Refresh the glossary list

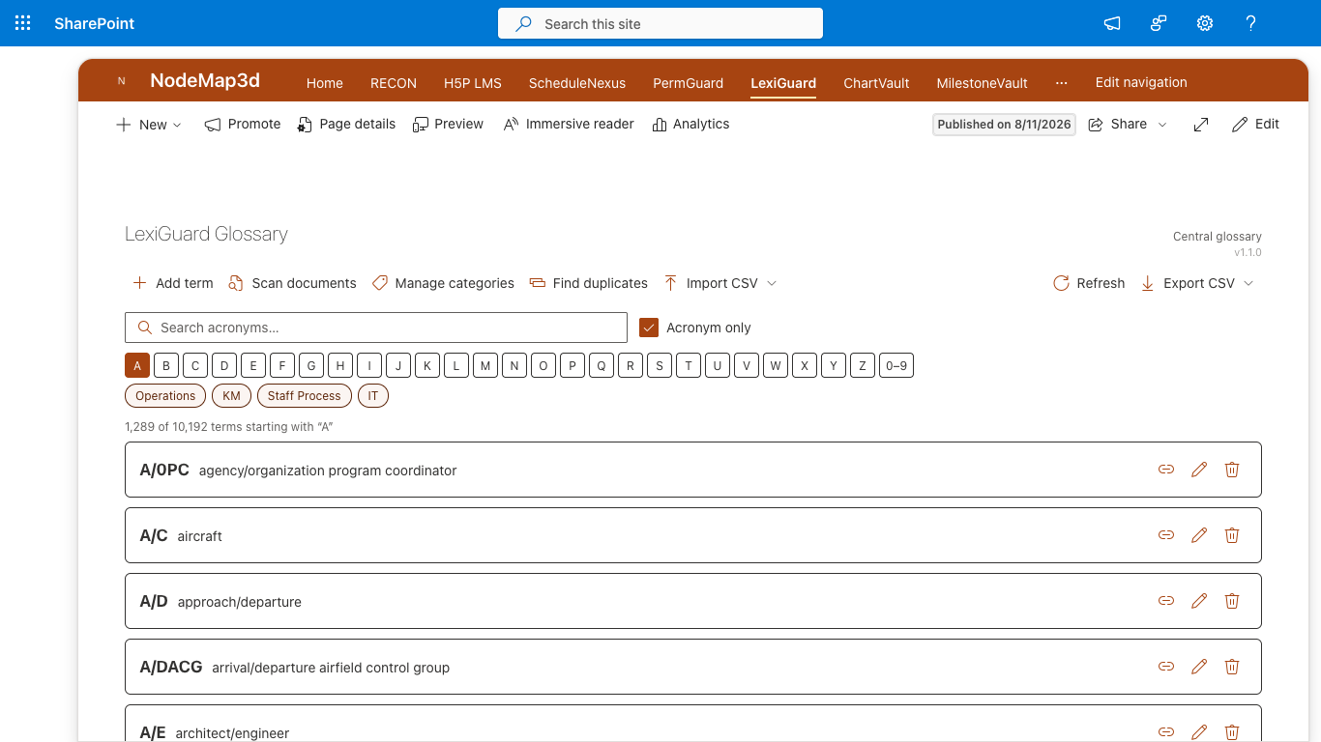pyautogui.click(x=1089, y=283)
